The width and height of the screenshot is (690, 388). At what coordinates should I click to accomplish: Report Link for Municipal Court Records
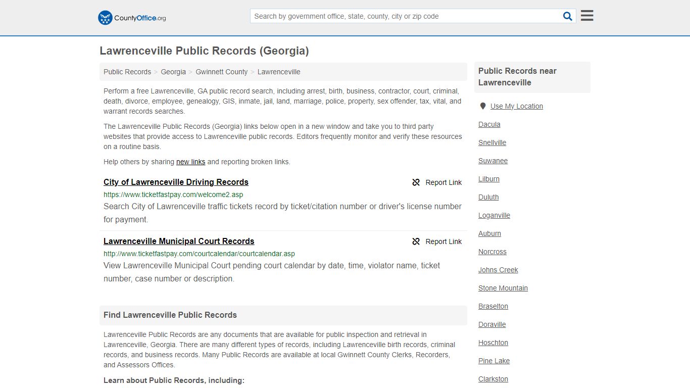pos(443,241)
